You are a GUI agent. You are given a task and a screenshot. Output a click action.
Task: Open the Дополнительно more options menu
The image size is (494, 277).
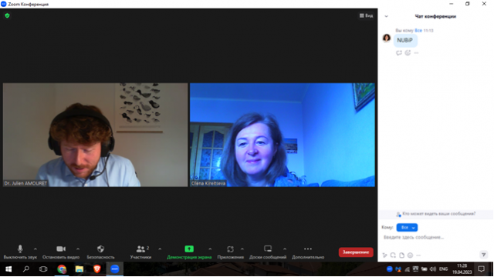308,252
